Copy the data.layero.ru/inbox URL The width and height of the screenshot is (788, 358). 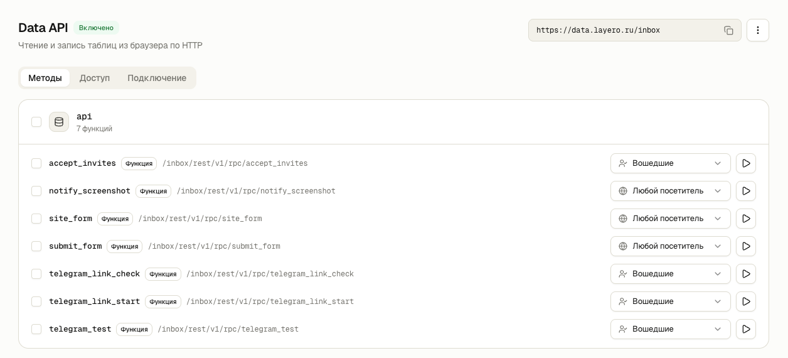coord(728,30)
